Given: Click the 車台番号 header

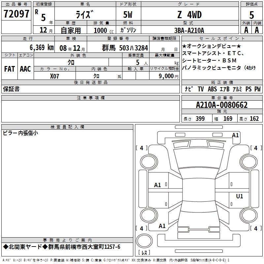Looking at the screenshot, I should [222, 98].
